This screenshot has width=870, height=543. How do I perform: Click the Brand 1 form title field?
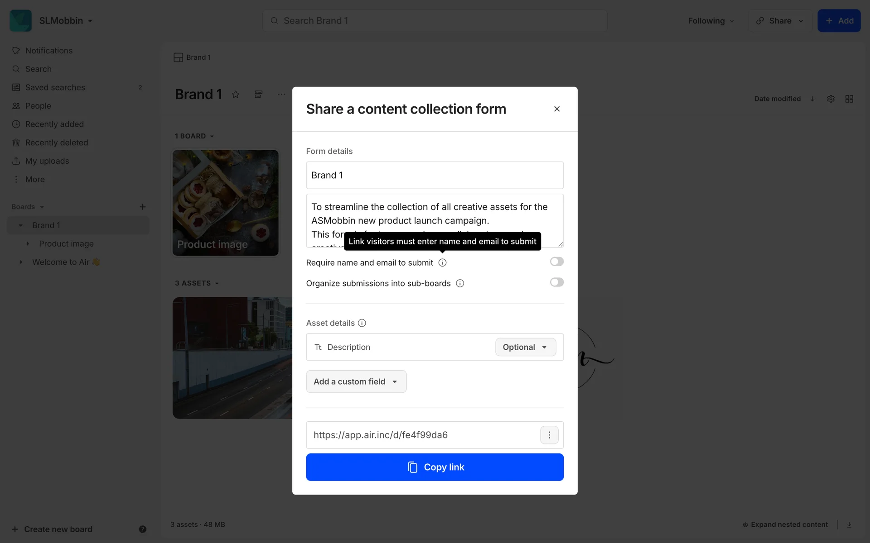pos(435,175)
